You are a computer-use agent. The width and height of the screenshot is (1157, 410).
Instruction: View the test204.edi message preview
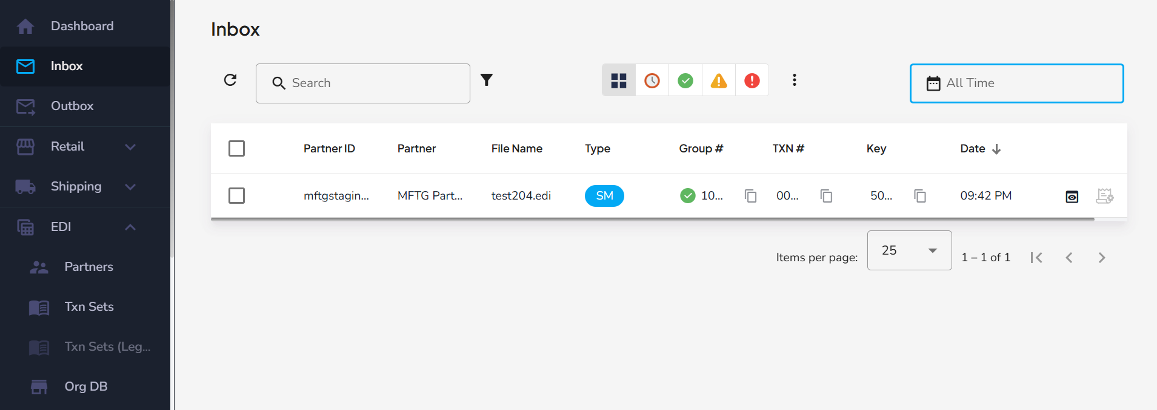click(x=1072, y=197)
